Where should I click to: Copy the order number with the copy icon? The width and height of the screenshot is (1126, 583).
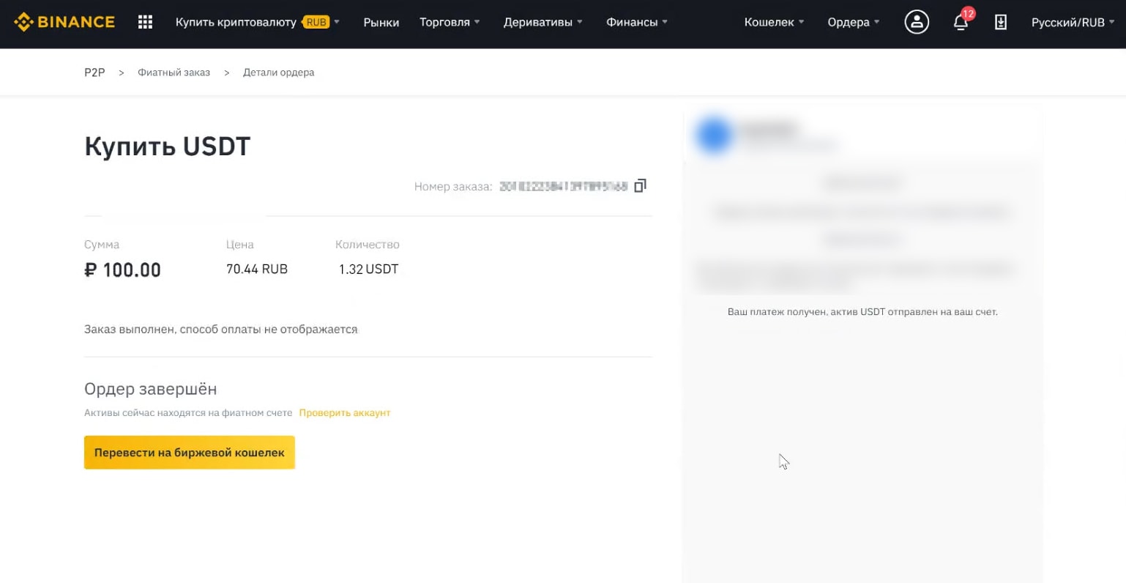point(640,186)
